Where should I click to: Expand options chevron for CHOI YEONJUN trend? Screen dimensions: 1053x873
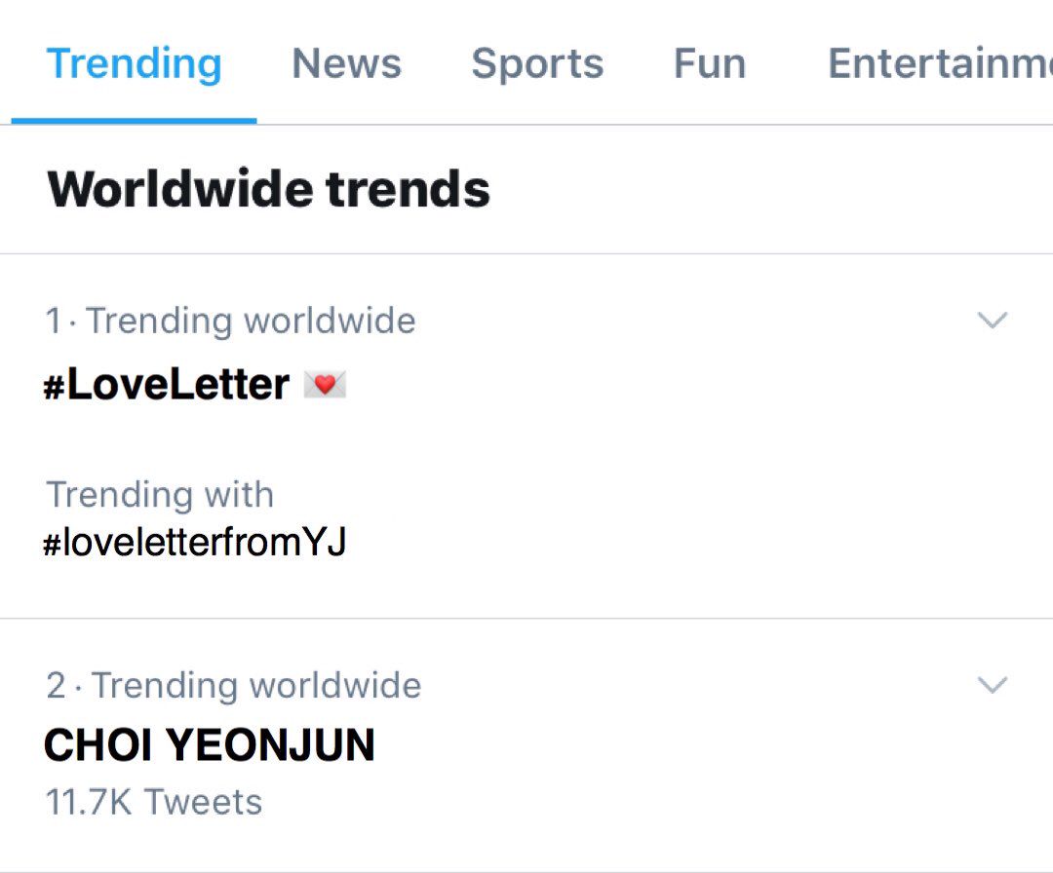tap(992, 684)
